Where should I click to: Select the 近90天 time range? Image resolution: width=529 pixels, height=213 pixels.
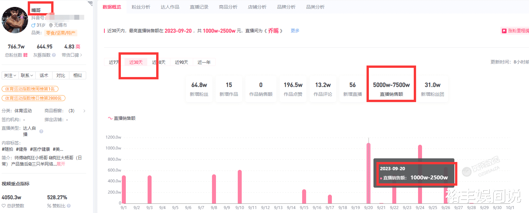click(182, 62)
